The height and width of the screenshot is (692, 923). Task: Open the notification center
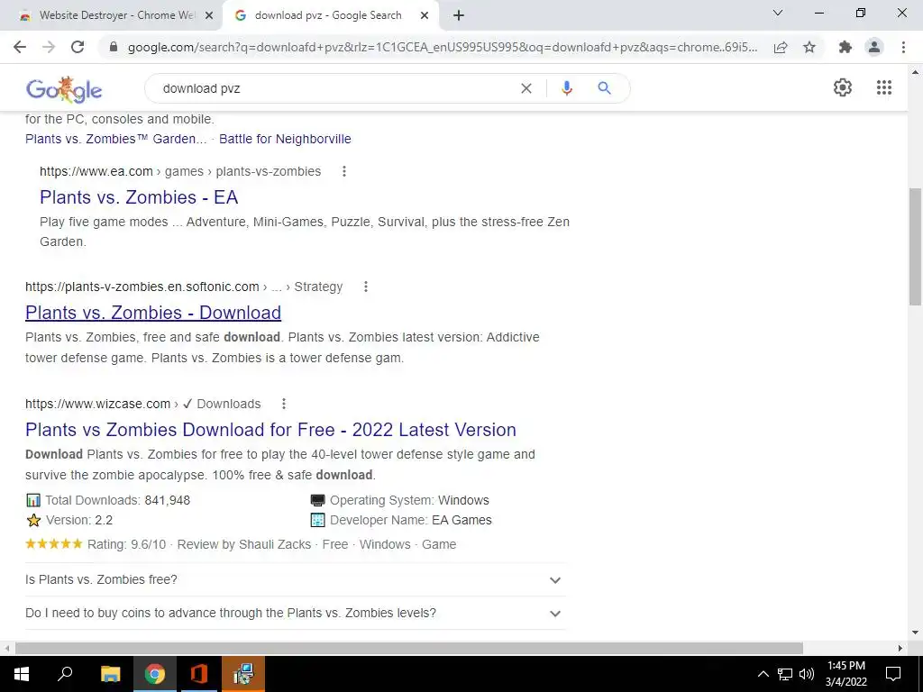(893, 674)
